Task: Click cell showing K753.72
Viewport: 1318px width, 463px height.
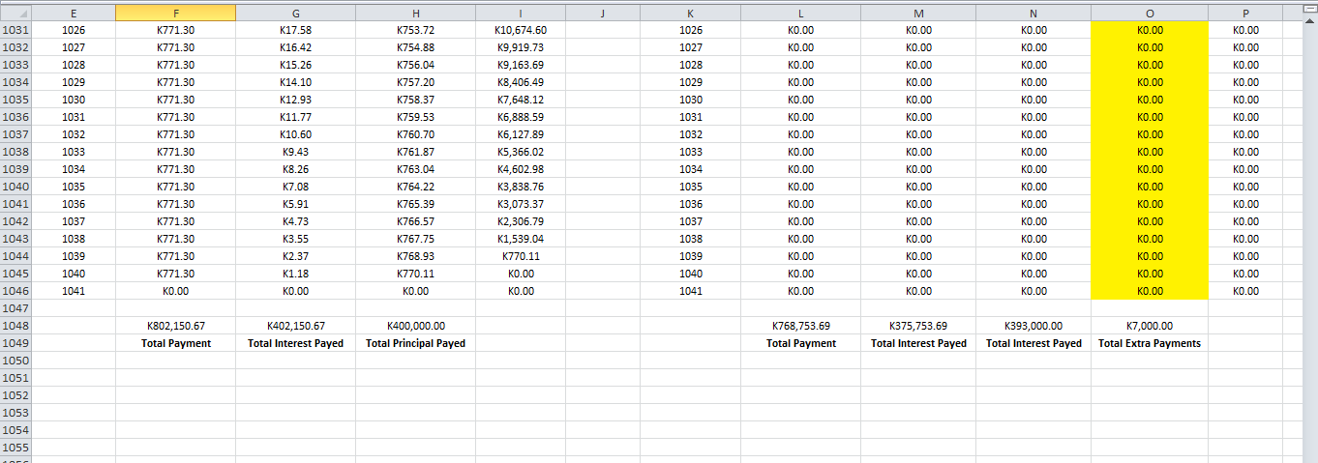Action: coord(415,30)
